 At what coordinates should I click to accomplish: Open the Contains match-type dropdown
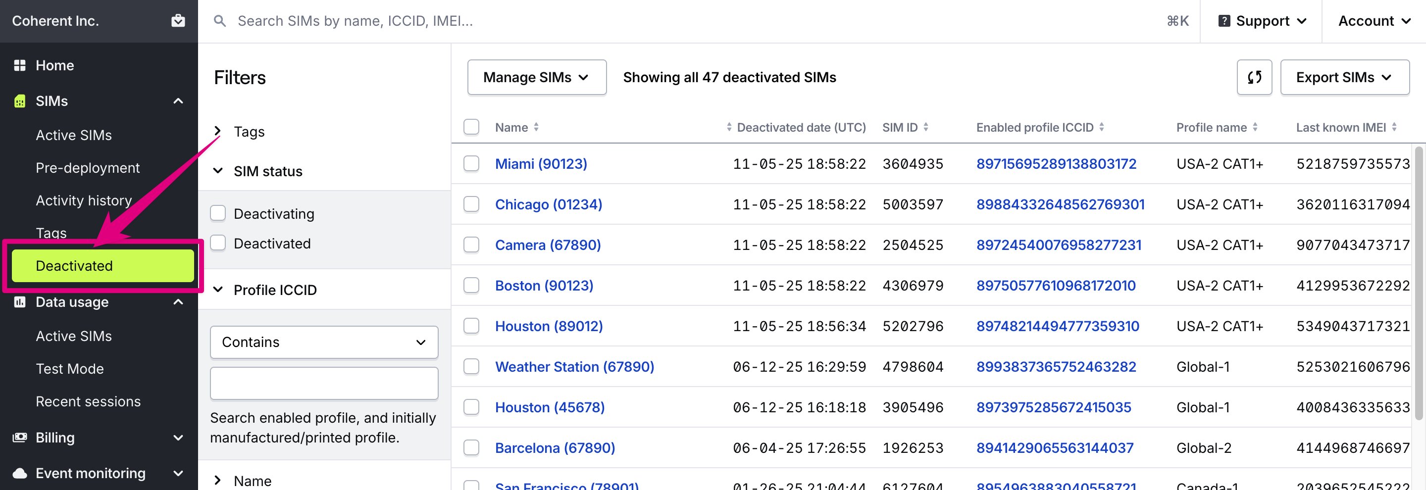pos(324,343)
